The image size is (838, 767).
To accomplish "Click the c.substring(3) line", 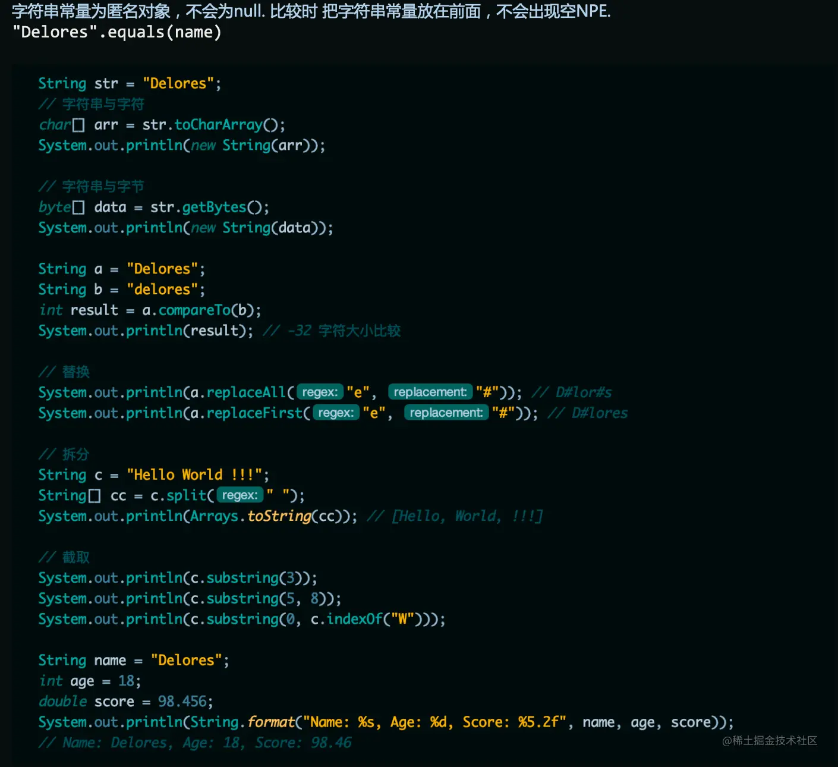I will pos(178,578).
